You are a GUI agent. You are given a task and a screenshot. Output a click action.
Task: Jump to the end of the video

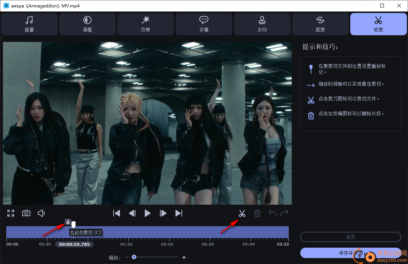pyautogui.click(x=179, y=213)
